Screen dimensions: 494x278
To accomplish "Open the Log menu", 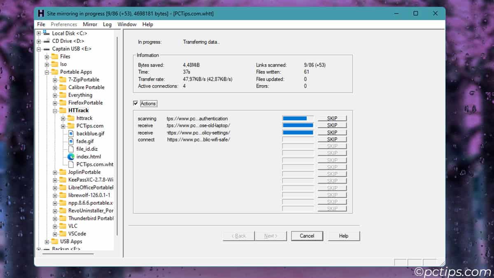I will point(107,24).
